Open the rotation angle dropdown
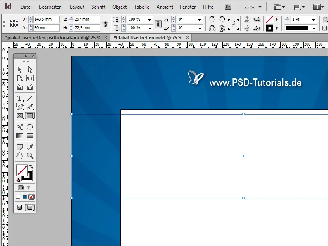Image resolution: width=328 pixels, height=246 pixels. [x=200, y=19]
